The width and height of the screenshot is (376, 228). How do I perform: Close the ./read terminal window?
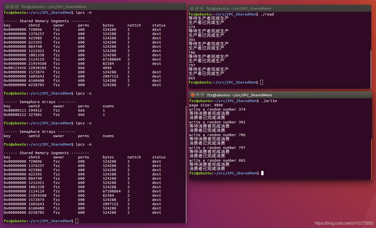(192, 8)
